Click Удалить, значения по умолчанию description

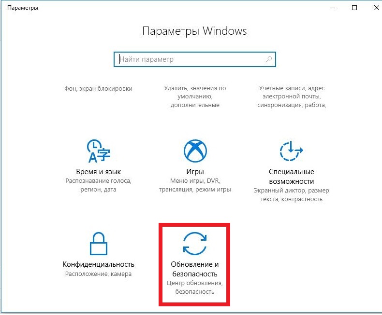point(195,96)
